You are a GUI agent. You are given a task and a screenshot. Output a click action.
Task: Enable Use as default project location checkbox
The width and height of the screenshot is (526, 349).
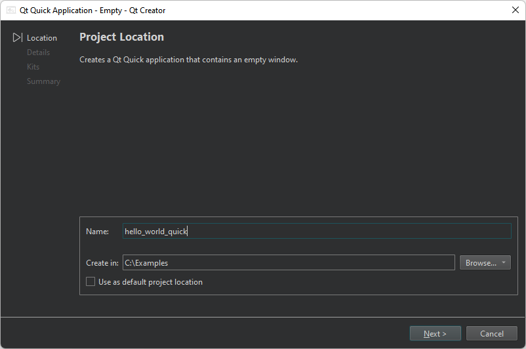(91, 281)
